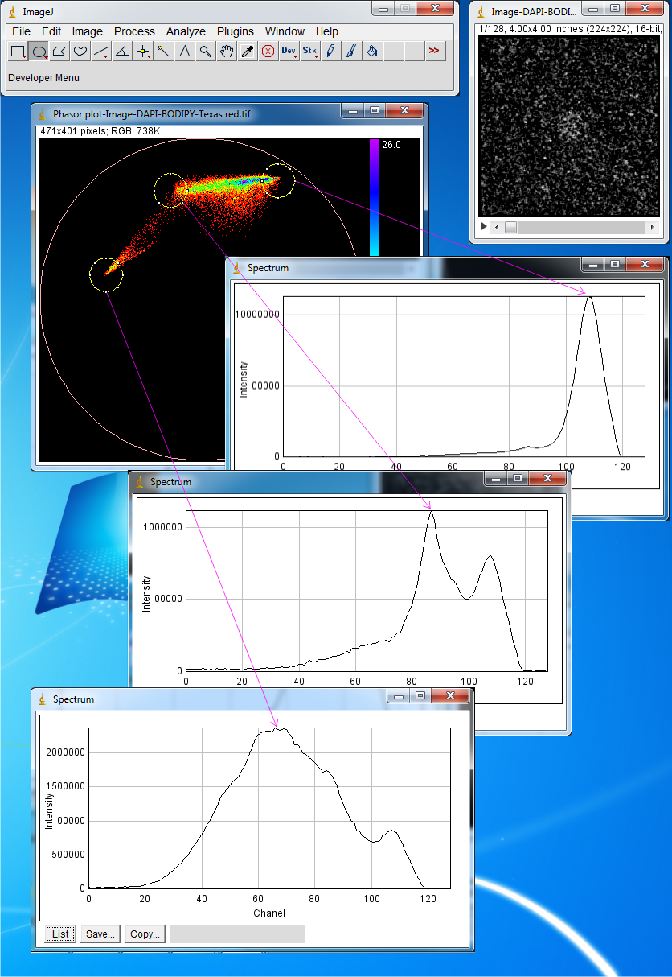Select the Text tool
This screenshot has width=672, height=977.
tap(185, 52)
